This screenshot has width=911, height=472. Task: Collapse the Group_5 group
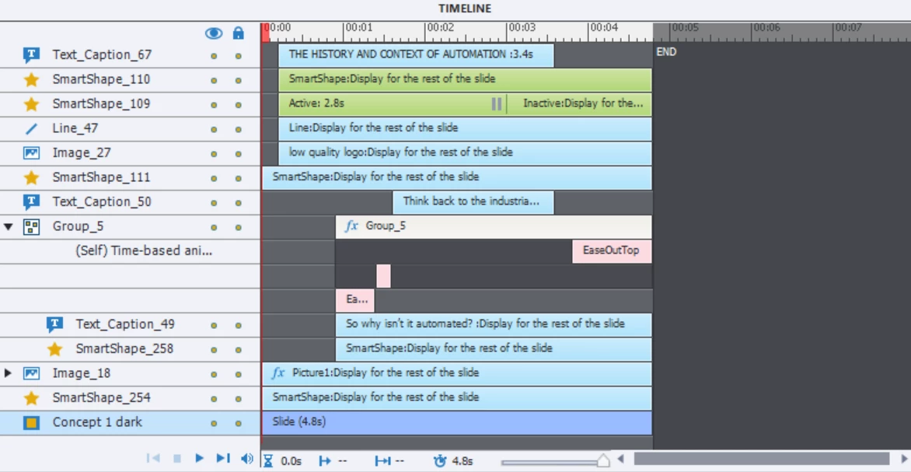click(8, 226)
